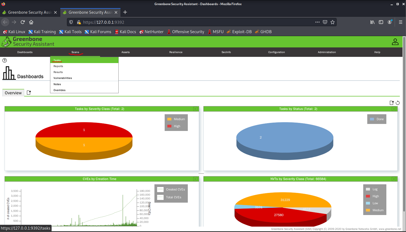This screenshot has height=232, width=406.
Task: Open NetHunter bookmark
Action: pyautogui.click(x=151, y=32)
